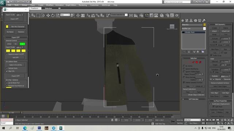Image resolution: width=234 pixels, height=131 pixels.
Task: Click the Mirror tool icon
Action: tap(131, 15)
